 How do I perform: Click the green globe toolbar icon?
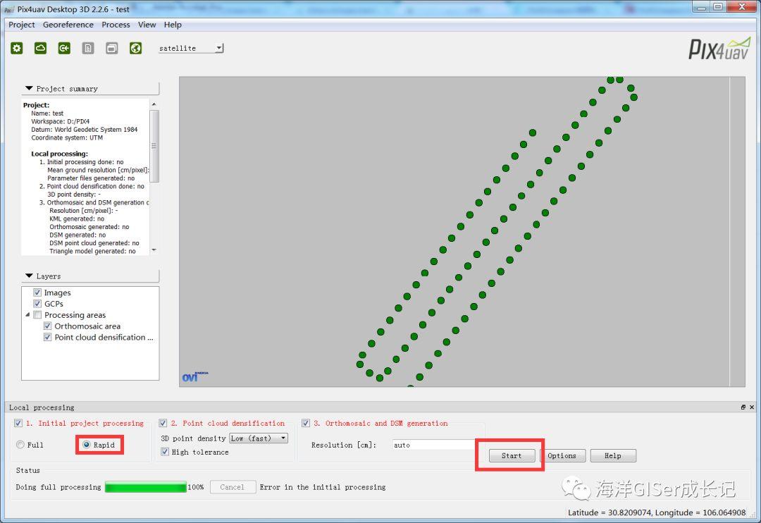(x=135, y=48)
